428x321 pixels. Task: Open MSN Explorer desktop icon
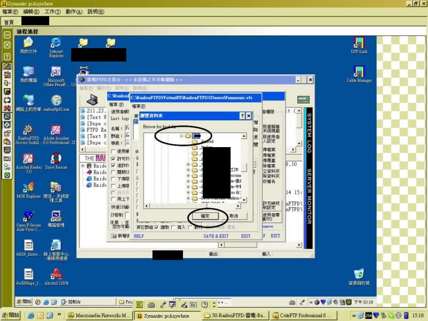click(28, 190)
